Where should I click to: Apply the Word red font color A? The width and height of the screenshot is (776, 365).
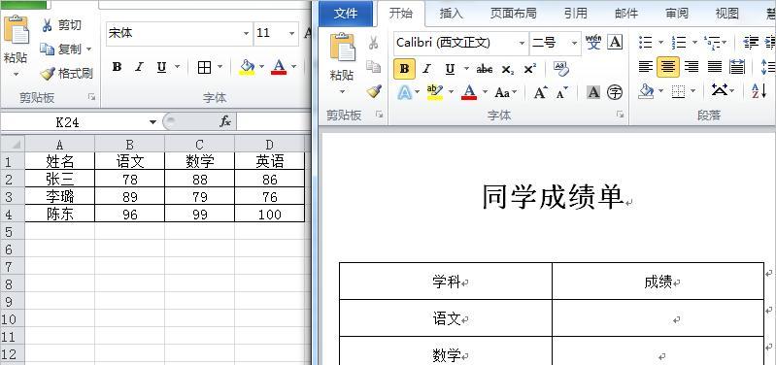point(469,92)
